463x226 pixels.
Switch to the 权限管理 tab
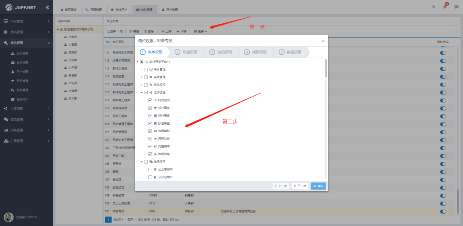(x=94, y=10)
